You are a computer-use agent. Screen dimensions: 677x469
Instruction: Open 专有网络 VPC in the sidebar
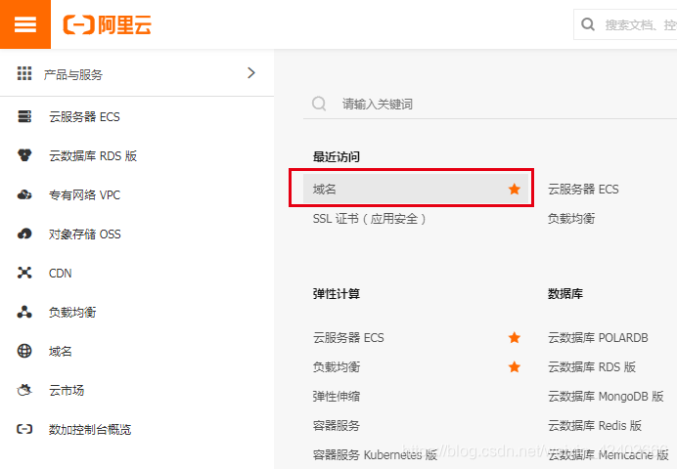[84, 195]
